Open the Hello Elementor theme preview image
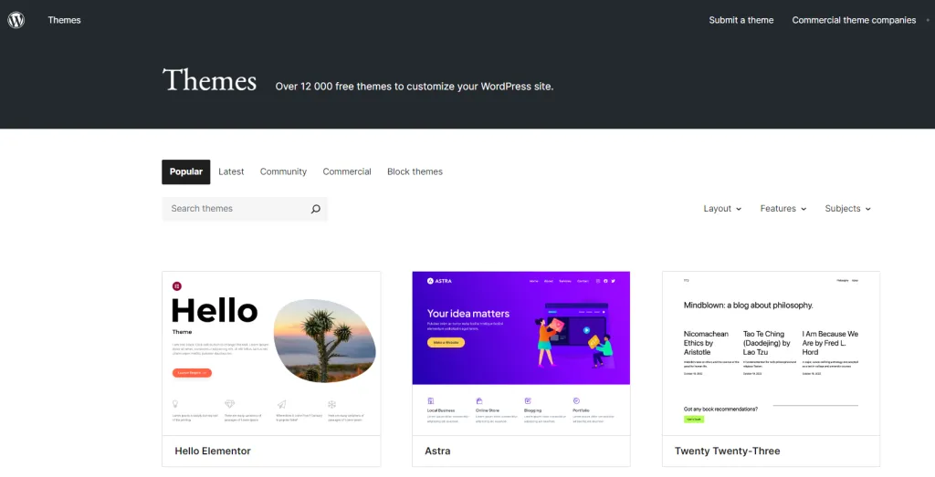The image size is (935, 477). (271, 353)
